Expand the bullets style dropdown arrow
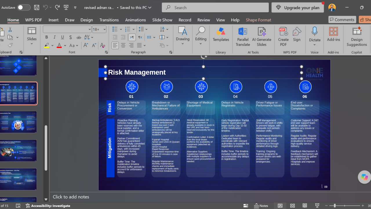This screenshot has width=371, height=209. click(121, 29)
